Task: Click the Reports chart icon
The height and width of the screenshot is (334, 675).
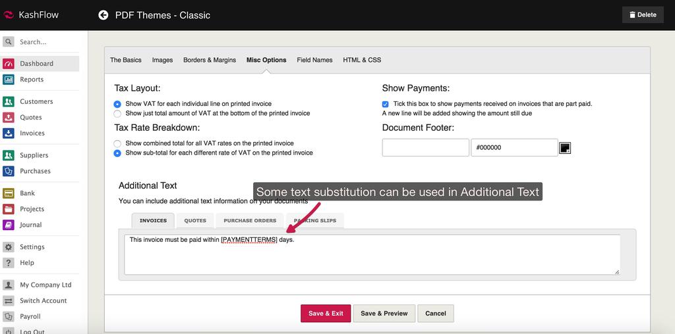Action: (9, 80)
